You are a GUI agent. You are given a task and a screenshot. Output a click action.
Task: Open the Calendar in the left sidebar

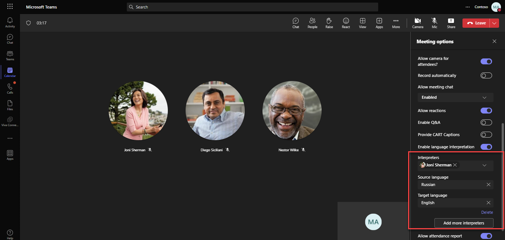tap(10, 71)
